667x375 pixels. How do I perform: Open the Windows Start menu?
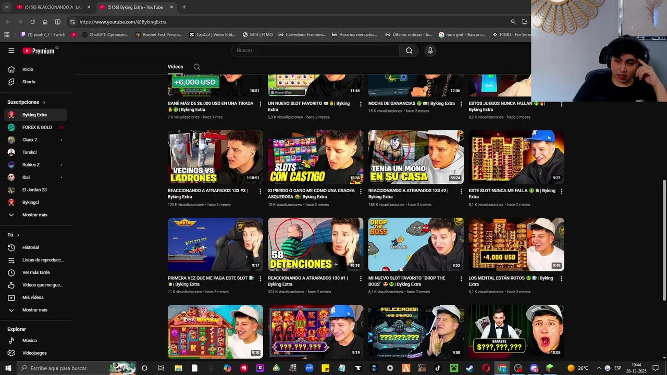[8, 368]
